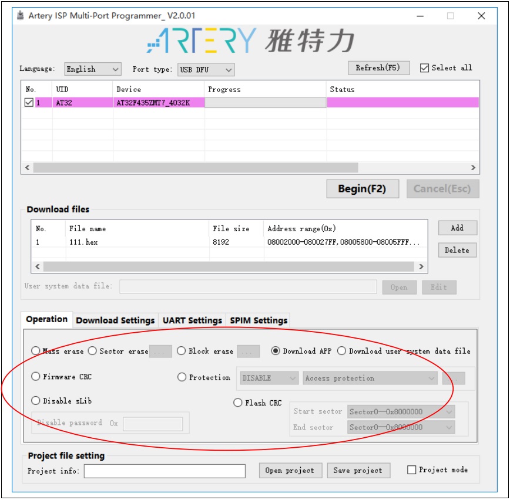Select the Sector erase option

[92, 351]
